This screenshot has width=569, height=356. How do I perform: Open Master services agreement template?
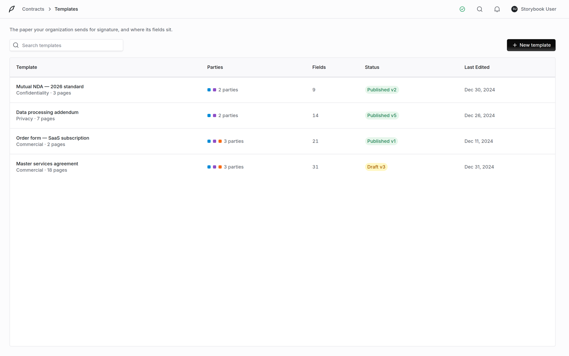47,164
